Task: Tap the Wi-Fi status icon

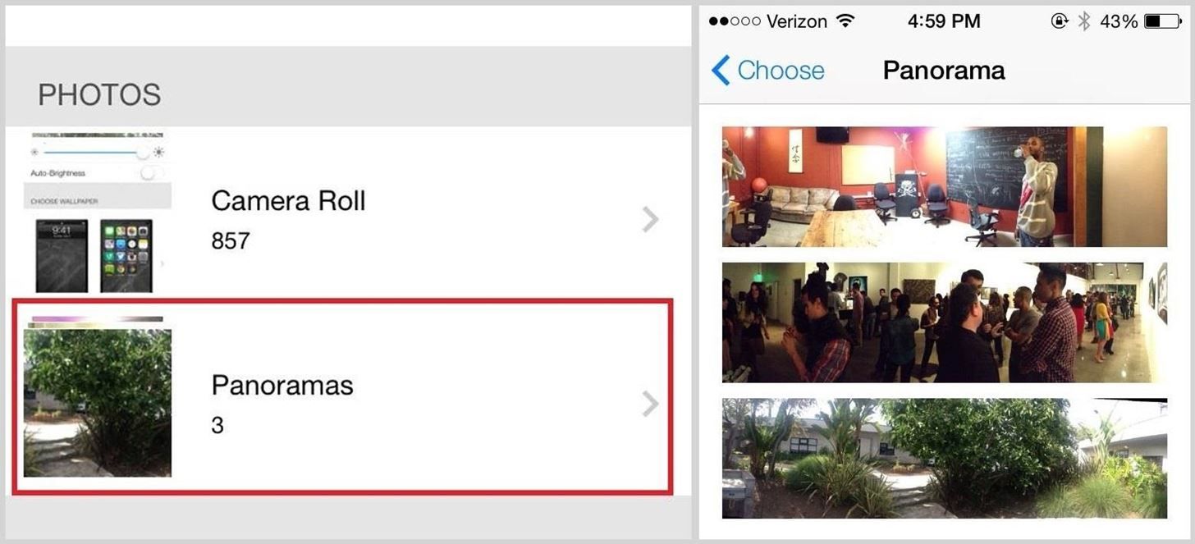Action: coord(845,21)
